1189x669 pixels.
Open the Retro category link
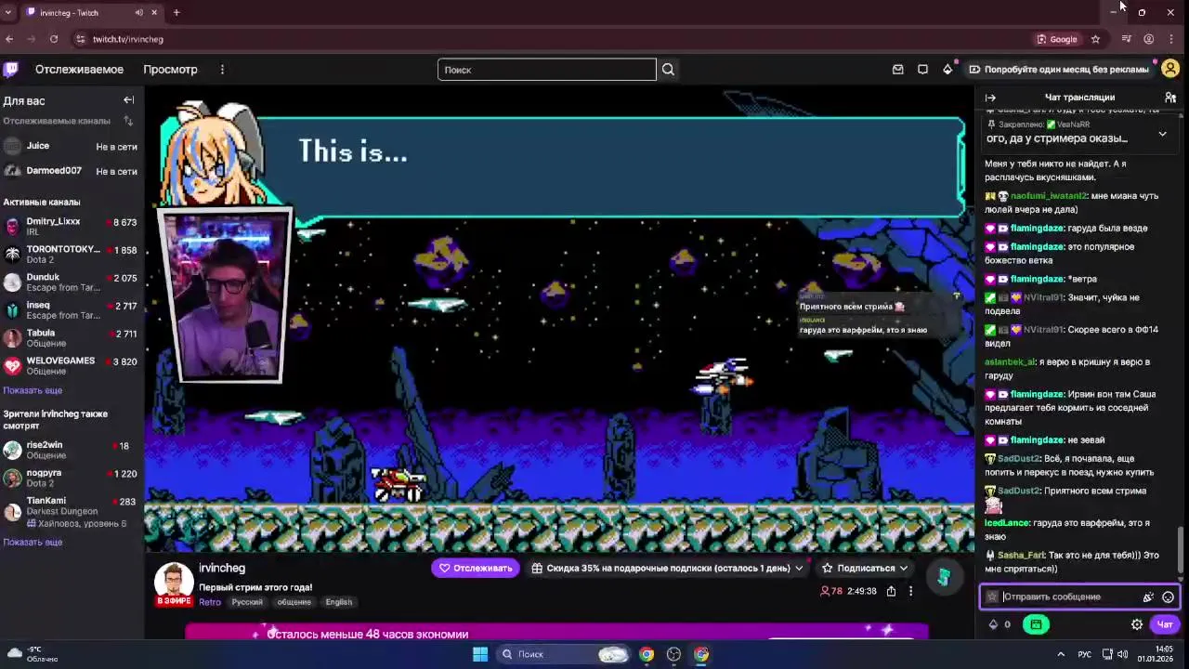coord(210,602)
